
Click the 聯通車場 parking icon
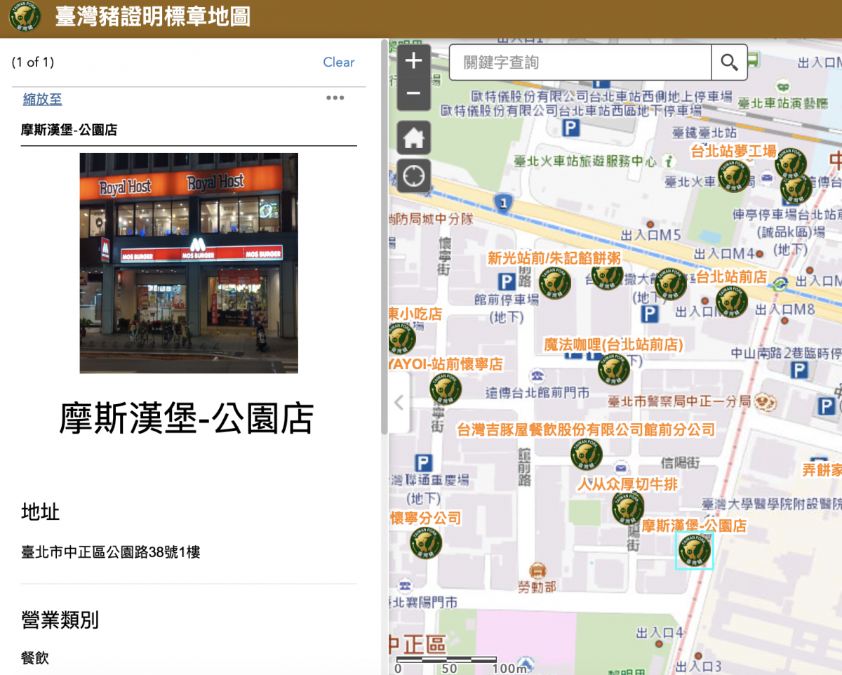423,463
